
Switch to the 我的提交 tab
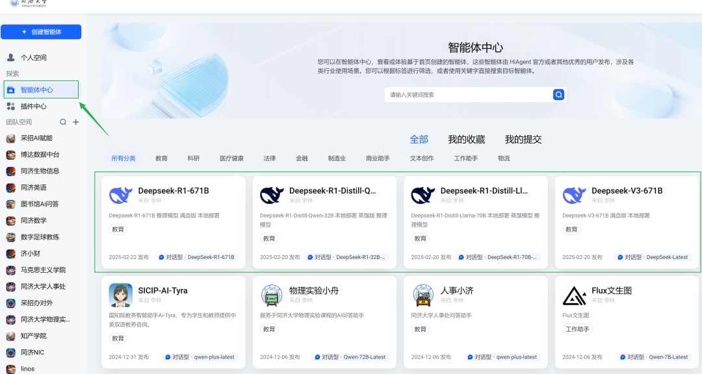click(523, 140)
